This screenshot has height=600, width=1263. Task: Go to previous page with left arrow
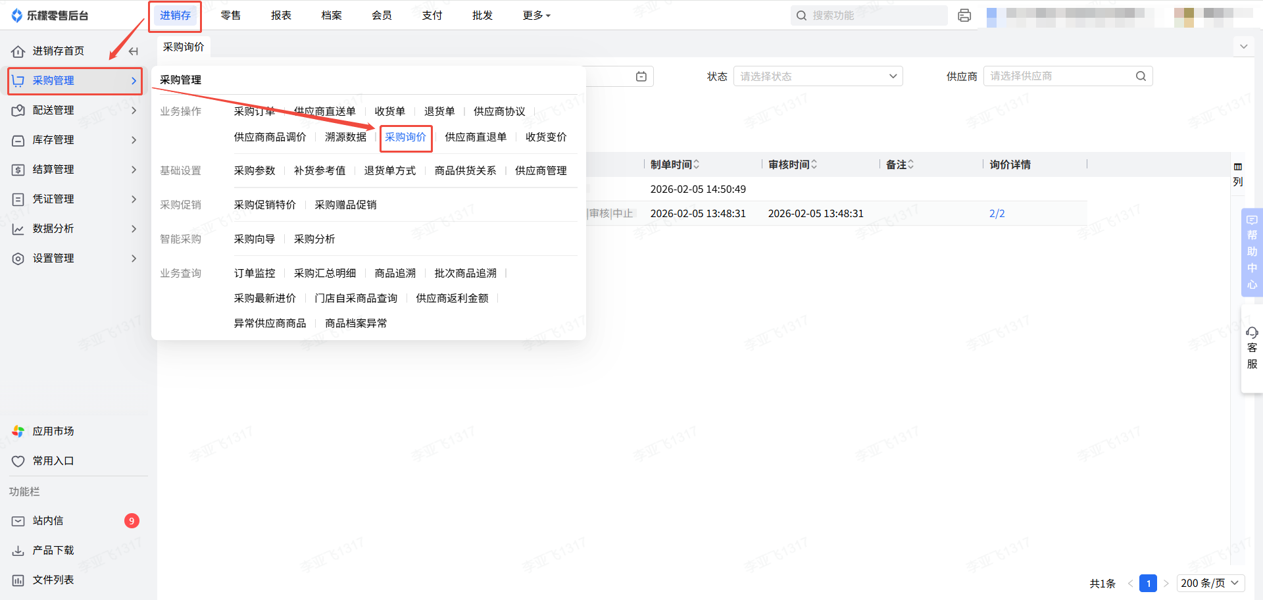click(x=1130, y=583)
